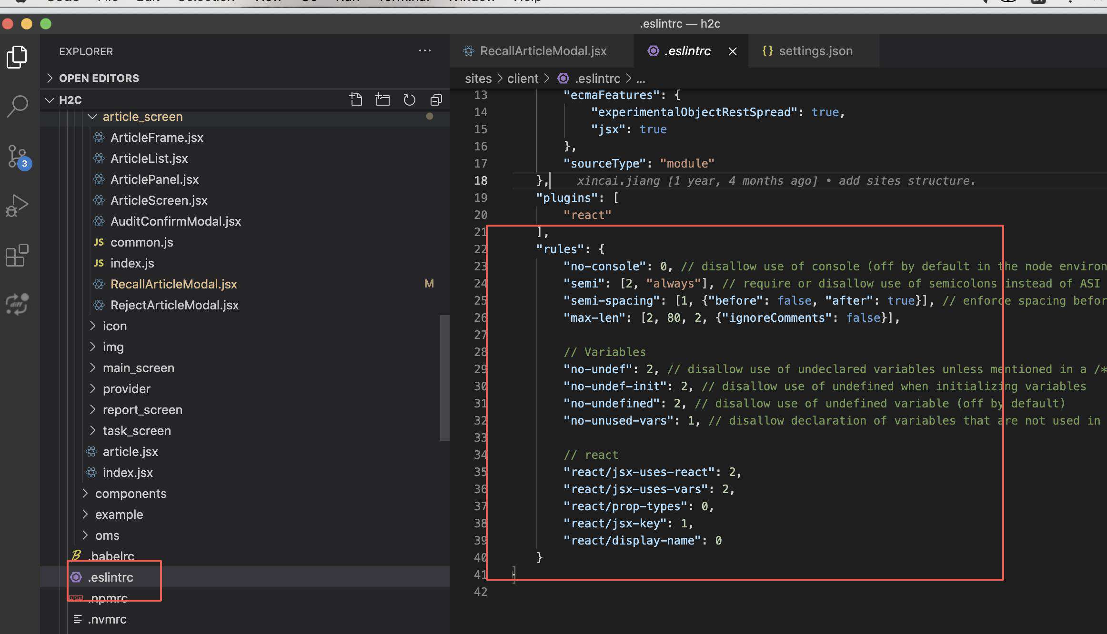
Task: Refresh the explorer tree
Action: tap(409, 99)
